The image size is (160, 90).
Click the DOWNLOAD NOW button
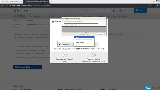[27, 67]
